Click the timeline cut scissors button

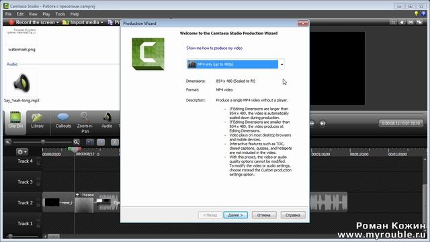(115, 142)
